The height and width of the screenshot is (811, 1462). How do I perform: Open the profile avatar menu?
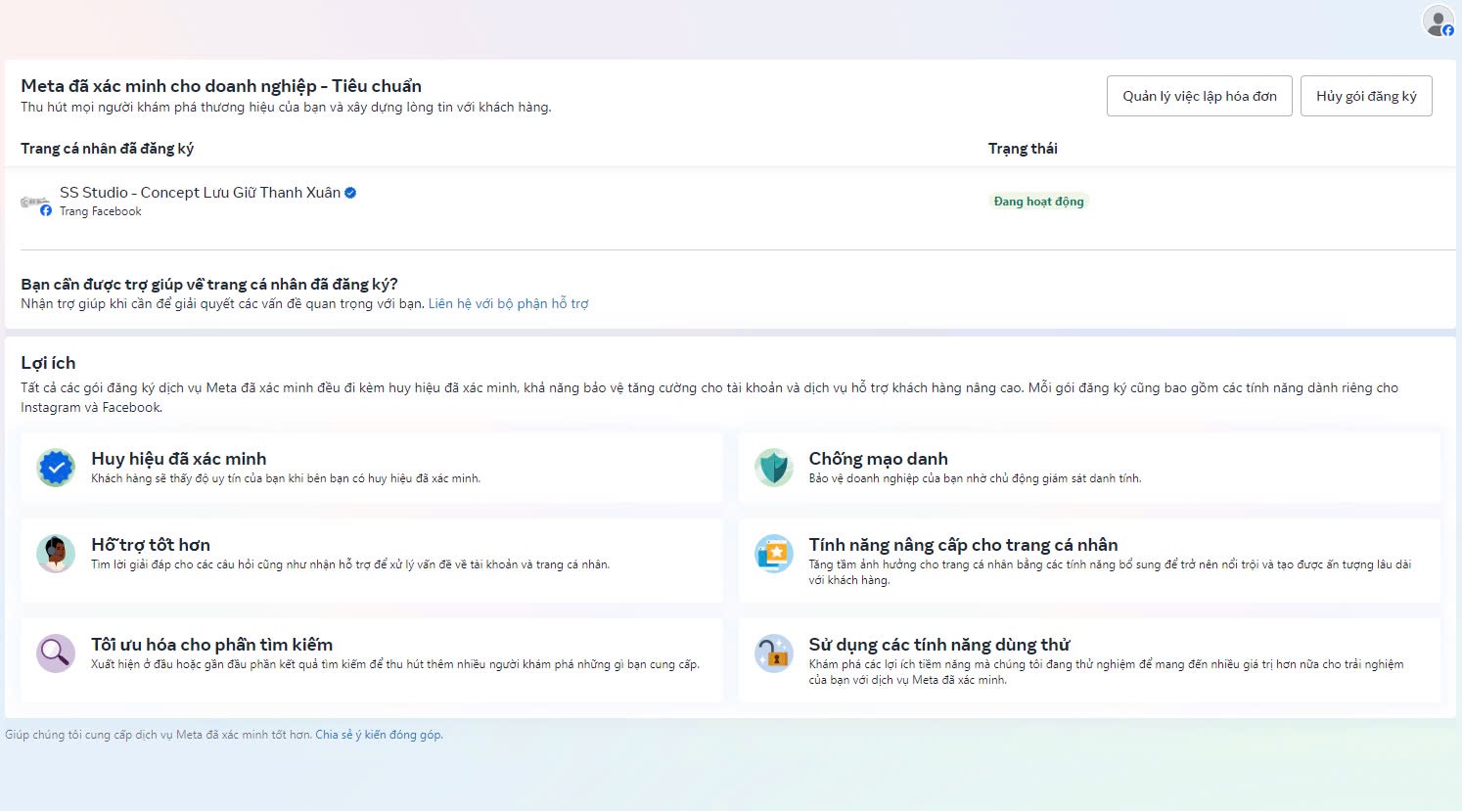(1438, 22)
